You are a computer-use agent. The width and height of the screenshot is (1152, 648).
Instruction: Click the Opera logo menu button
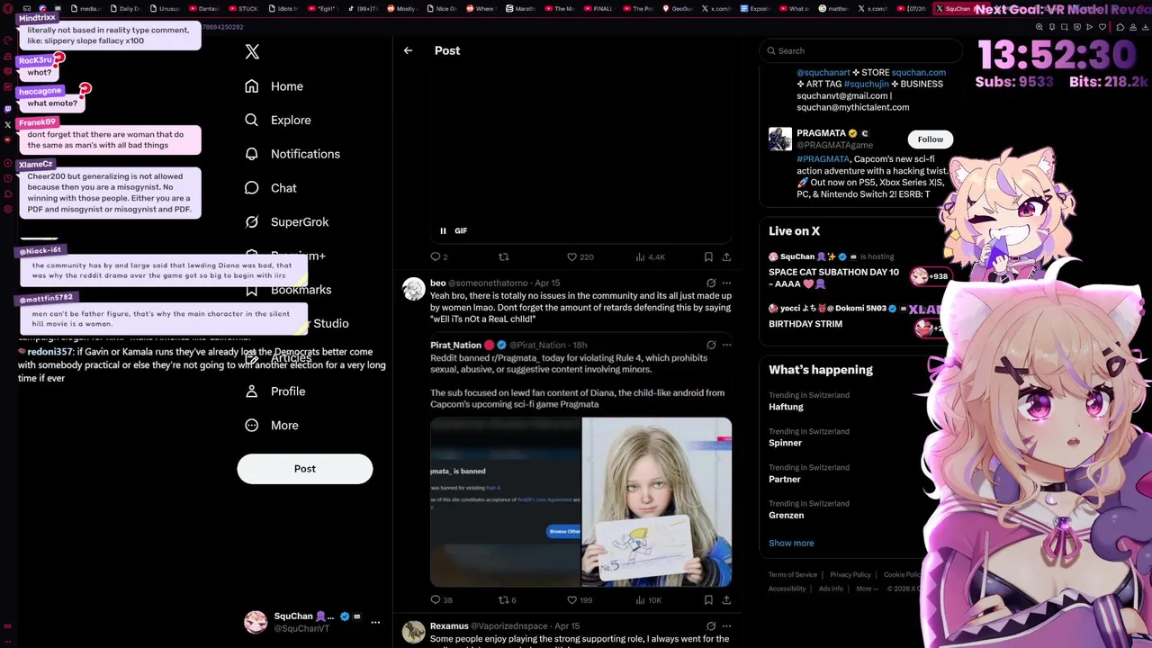(7, 8)
